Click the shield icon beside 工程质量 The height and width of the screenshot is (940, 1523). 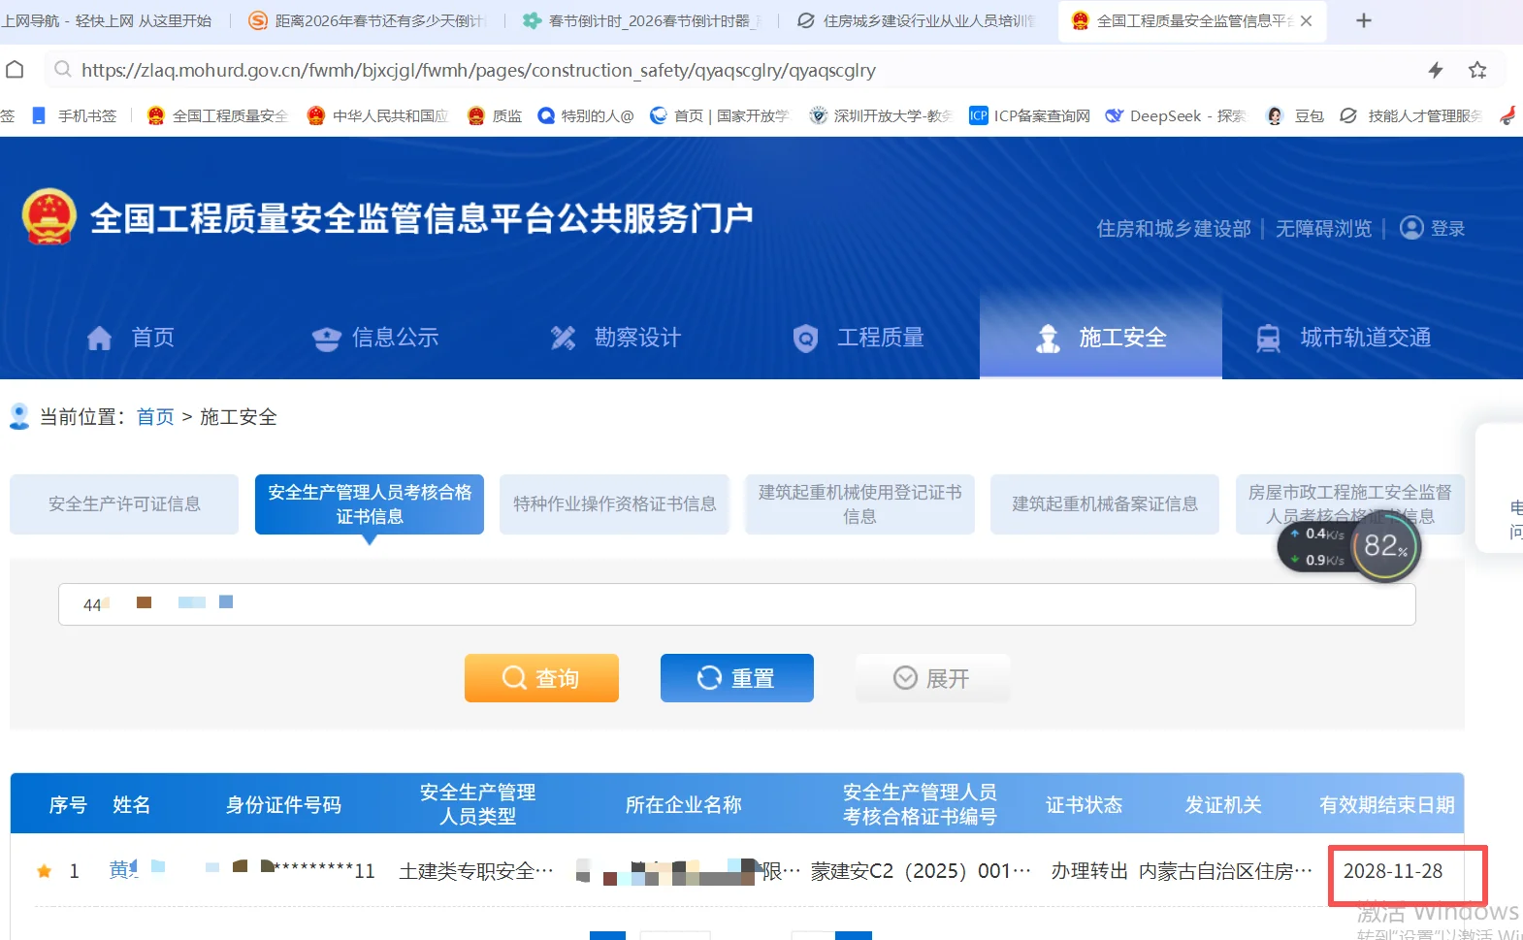tap(806, 339)
